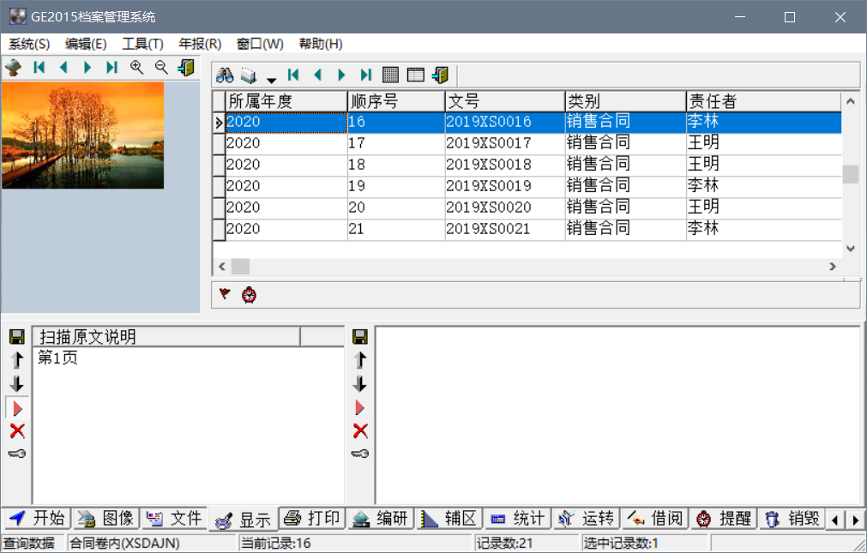The width and height of the screenshot is (867, 553).
Task: Switch to the 统计 tab
Action: 518,519
